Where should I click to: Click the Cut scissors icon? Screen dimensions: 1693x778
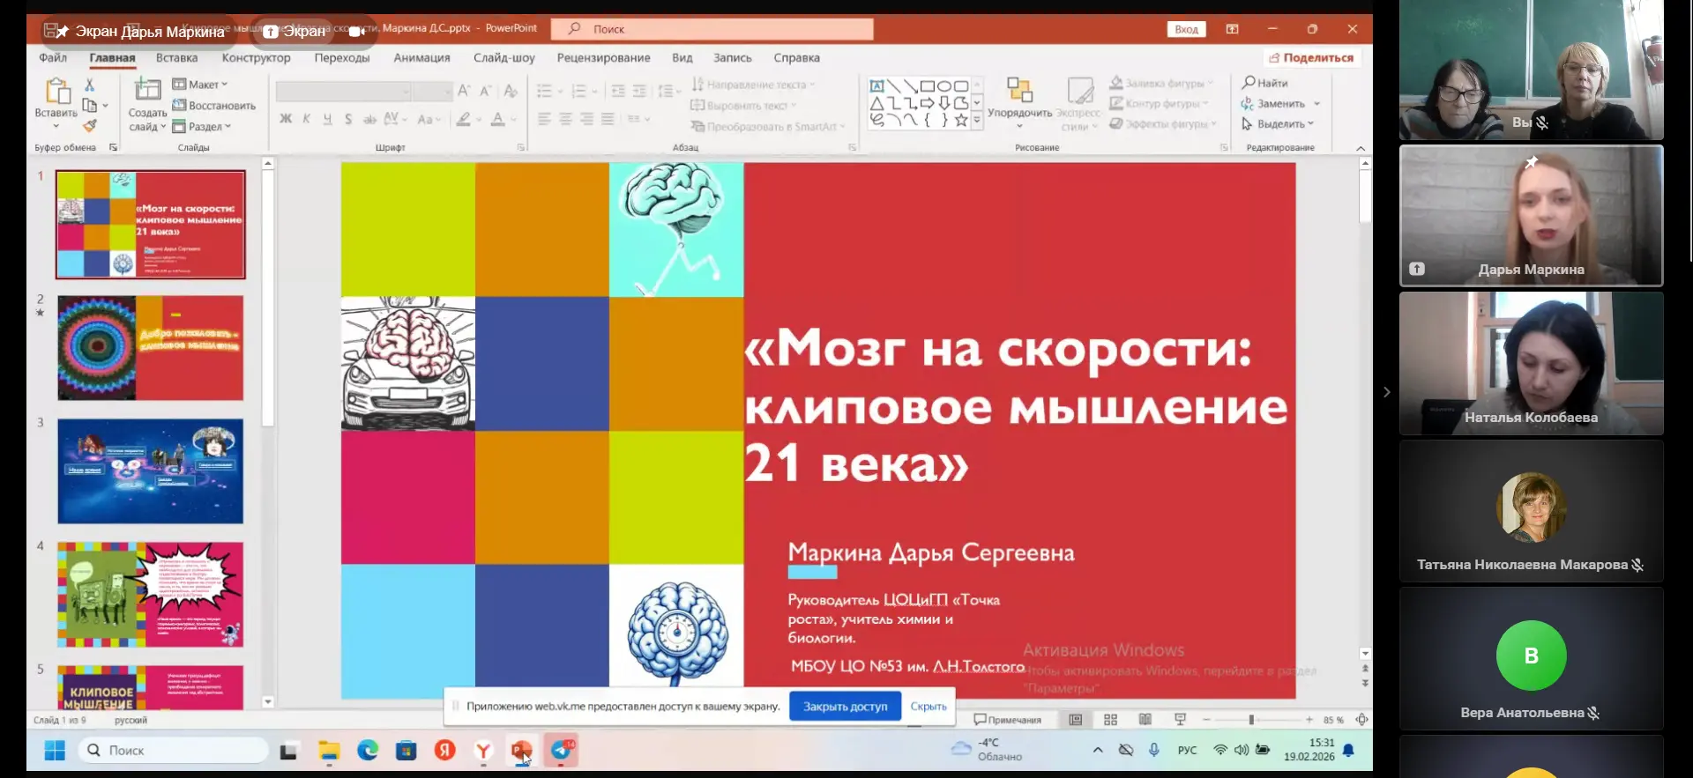click(x=89, y=85)
